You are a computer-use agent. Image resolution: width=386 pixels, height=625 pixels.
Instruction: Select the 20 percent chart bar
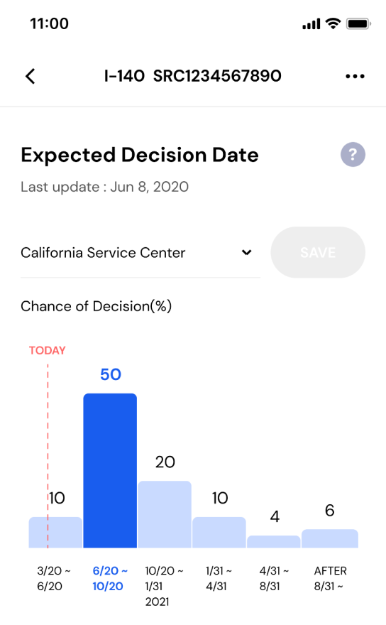pos(165,514)
